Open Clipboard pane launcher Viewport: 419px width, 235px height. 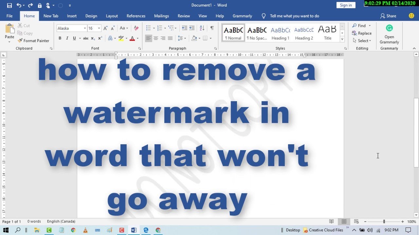tap(51, 48)
